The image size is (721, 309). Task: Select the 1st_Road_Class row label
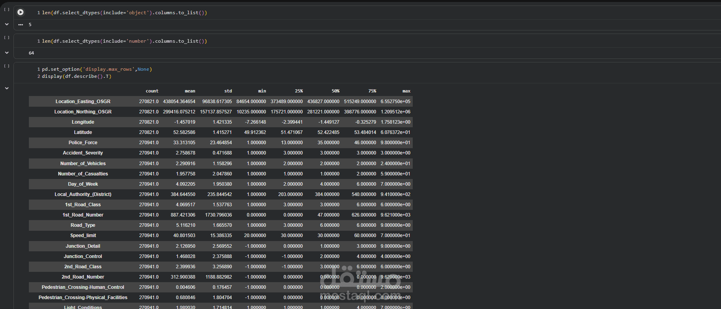(x=83, y=205)
